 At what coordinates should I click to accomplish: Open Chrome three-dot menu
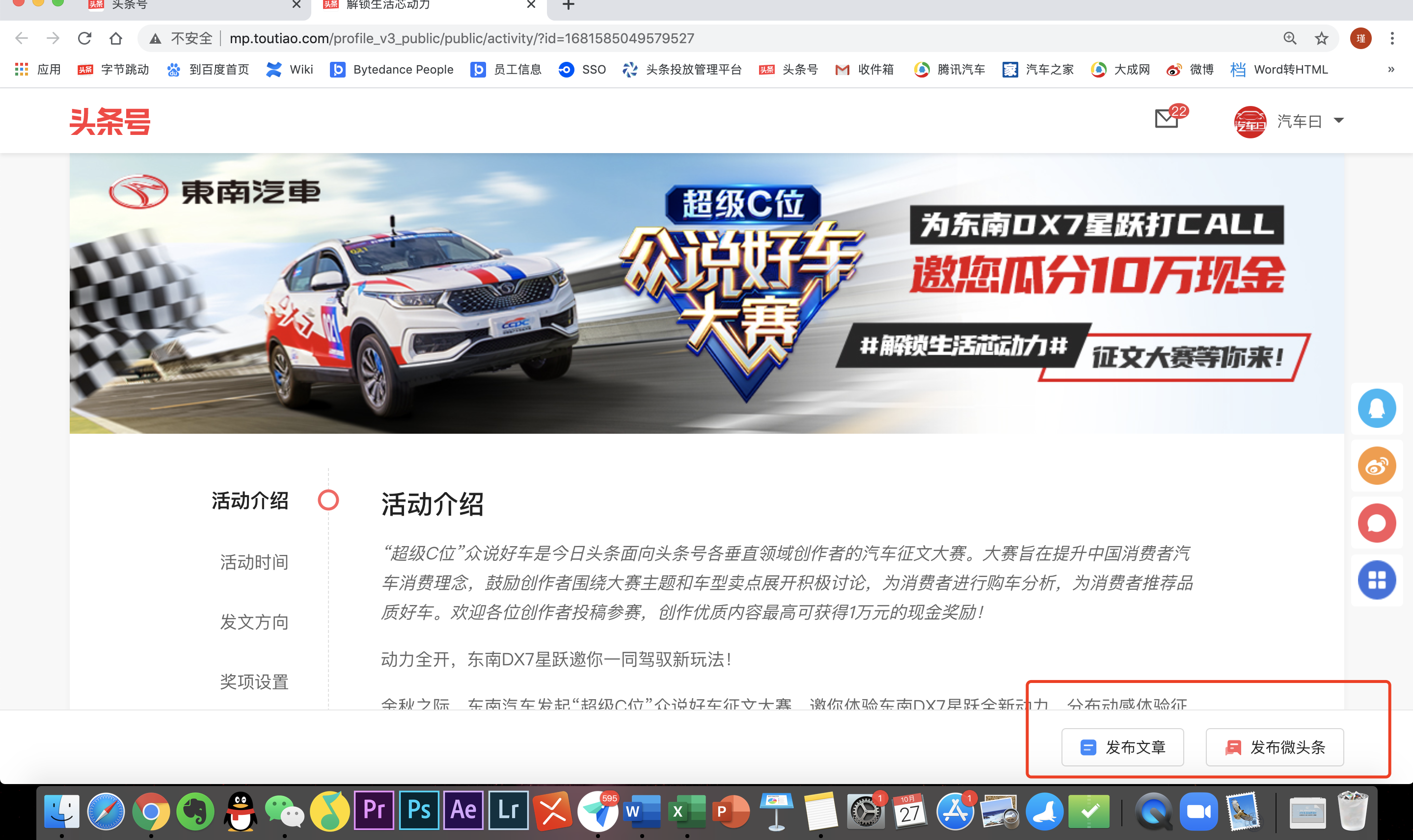click(x=1391, y=38)
